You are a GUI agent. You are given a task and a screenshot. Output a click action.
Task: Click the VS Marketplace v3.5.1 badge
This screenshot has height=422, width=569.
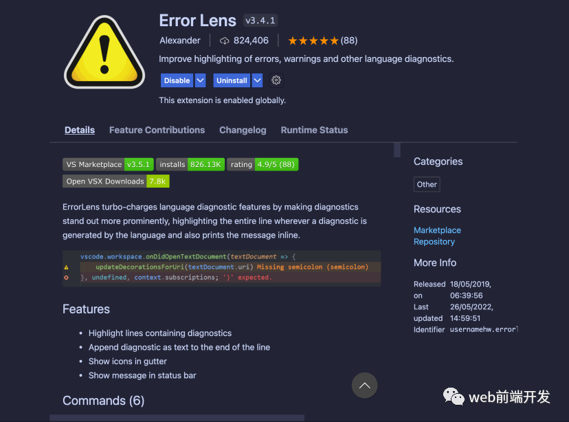(x=108, y=164)
